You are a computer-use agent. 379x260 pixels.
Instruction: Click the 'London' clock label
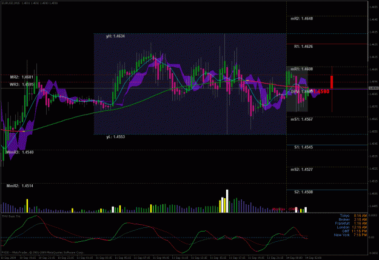(x=343, y=227)
